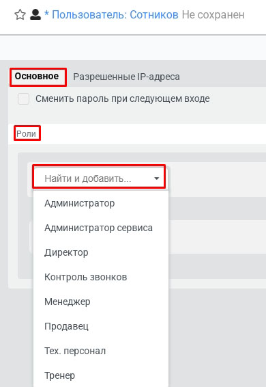Image resolution: width=266 pixels, height=387 pixels.
Task: Switch to the Основное tab
Action: tap(37, 77)
